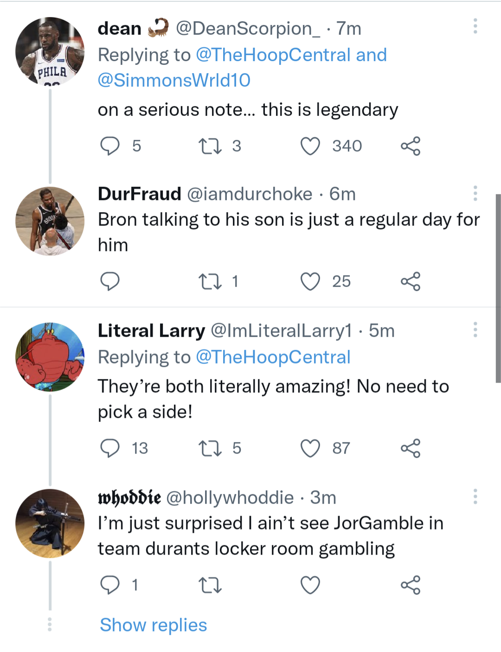The width and height of the screenshot is (501, 652).
Task: Like dean's tweet with 340 likes
Action: tap(310, 146)
